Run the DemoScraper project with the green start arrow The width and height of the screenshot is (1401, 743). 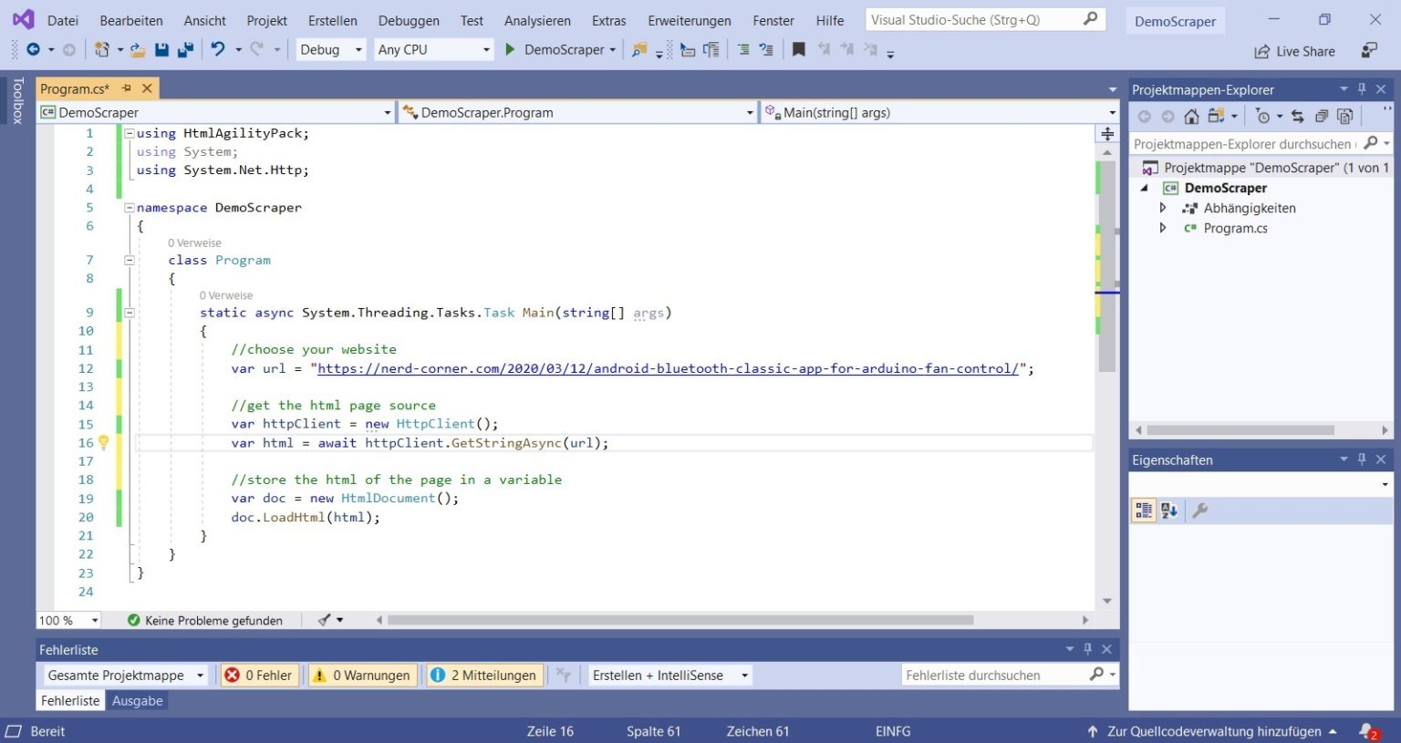point(509,49)
